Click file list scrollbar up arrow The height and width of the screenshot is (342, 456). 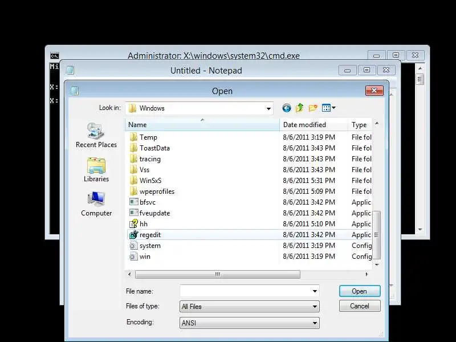(x=377, y=123)
